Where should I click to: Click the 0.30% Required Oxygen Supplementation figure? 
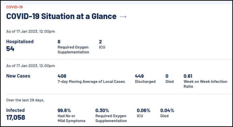[x=102, y=110]
